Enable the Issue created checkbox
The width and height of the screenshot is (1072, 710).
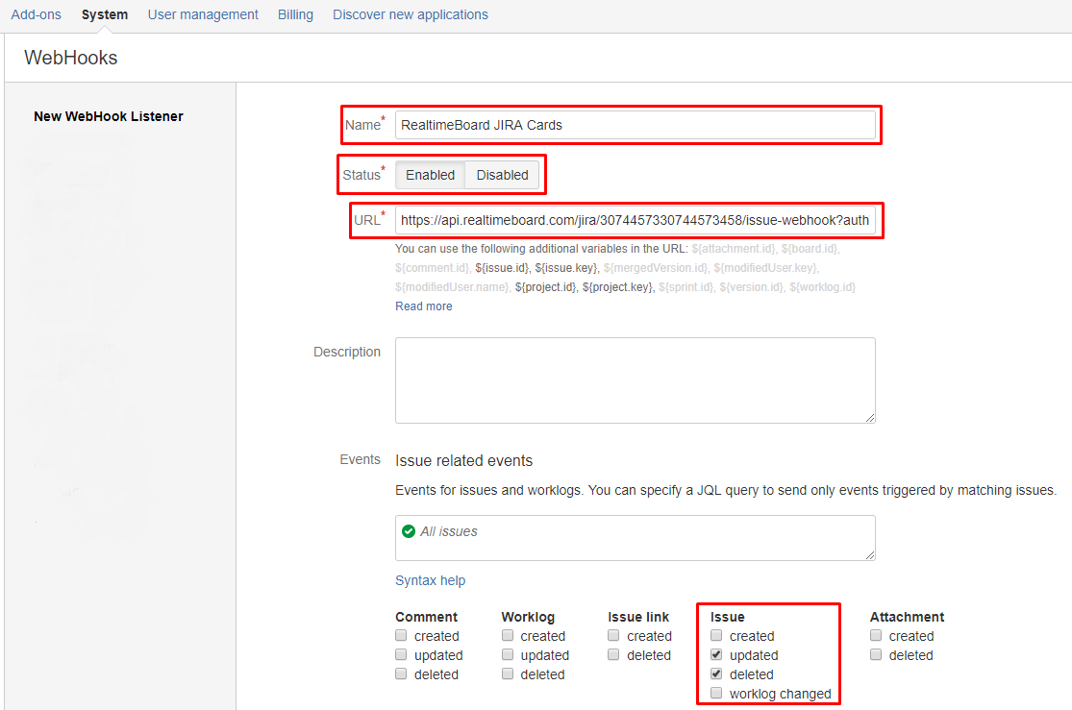tap(716, 636)
